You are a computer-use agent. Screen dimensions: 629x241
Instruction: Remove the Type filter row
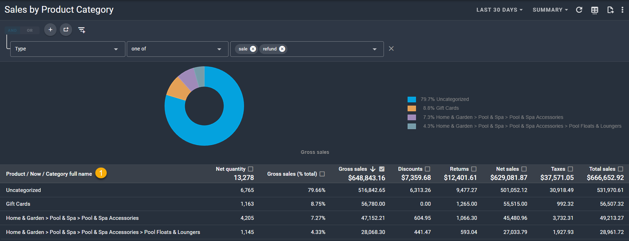click(391, 49)
